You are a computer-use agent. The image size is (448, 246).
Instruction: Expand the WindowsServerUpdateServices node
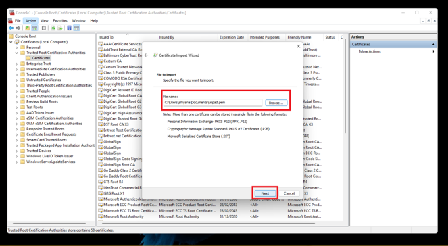tap(17, 162)
